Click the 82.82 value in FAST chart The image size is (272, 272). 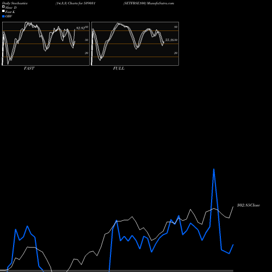coord(81,28)
